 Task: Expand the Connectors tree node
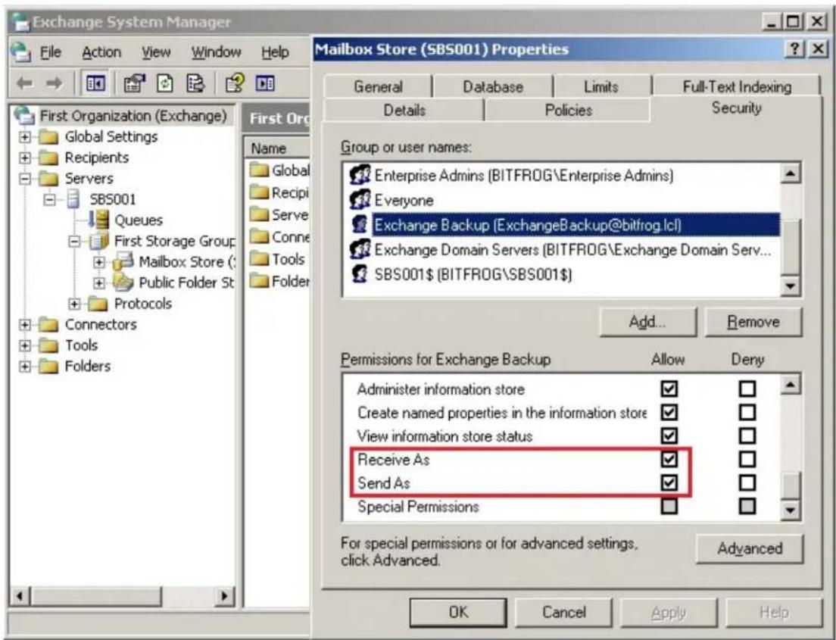pos(24,325)
